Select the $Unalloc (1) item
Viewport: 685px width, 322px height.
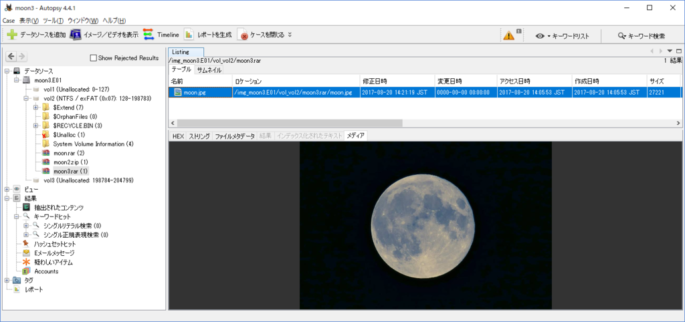pos(69,135)
